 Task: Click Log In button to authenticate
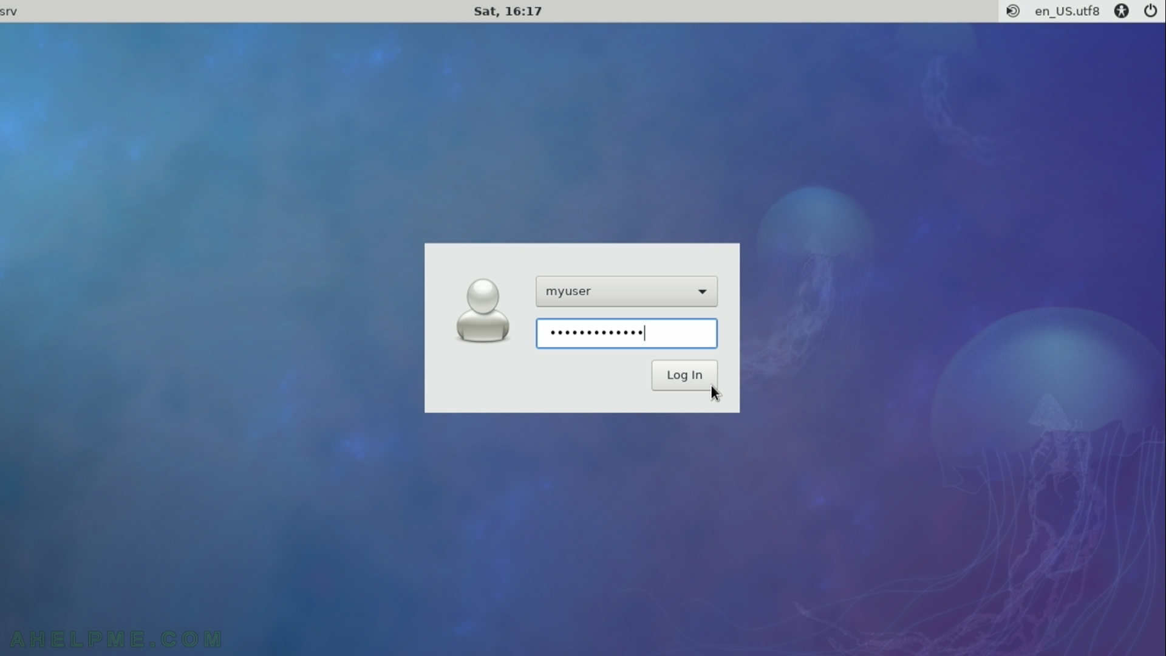tap(684, 375)
